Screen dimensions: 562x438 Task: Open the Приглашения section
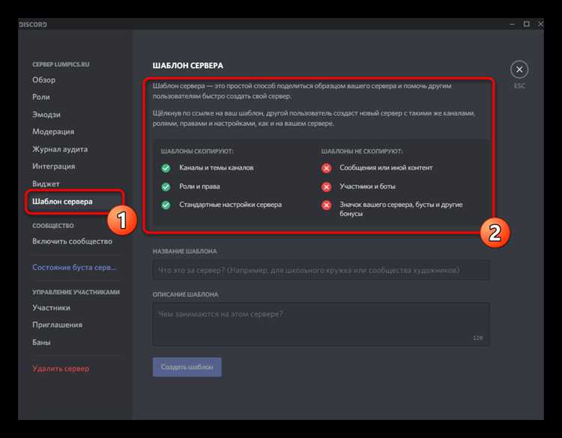point(58,325)
